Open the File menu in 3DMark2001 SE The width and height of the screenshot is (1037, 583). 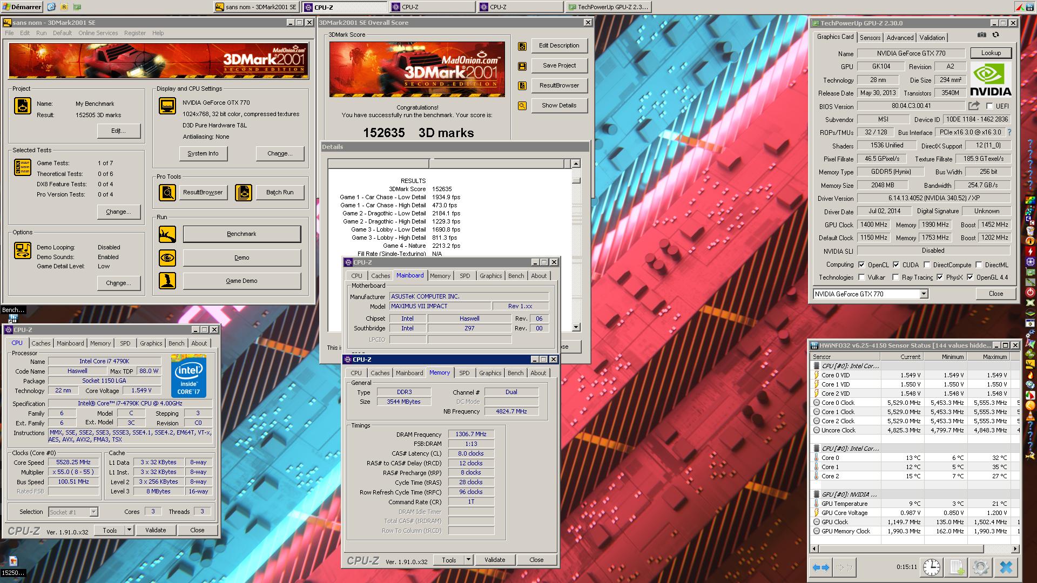[10, 33]
